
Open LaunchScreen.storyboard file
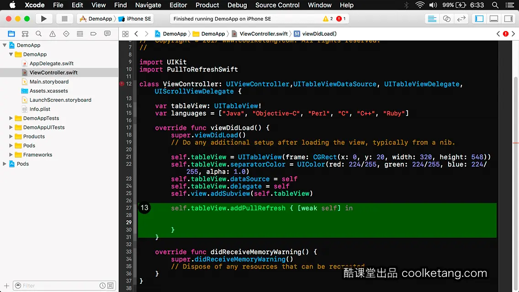(x=59, y=100)
